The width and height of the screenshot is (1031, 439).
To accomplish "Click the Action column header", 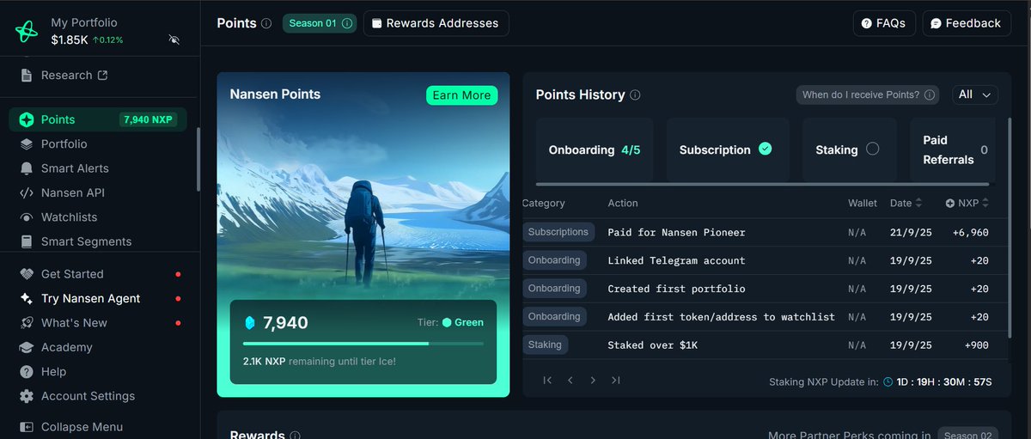I will (x=623, y=204).
